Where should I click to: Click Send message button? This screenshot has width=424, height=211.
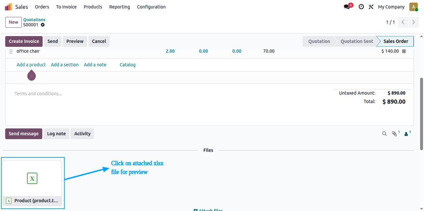click(24, 134)
